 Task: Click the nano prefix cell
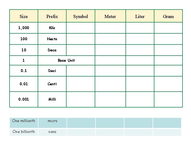(x=53, y=132)
